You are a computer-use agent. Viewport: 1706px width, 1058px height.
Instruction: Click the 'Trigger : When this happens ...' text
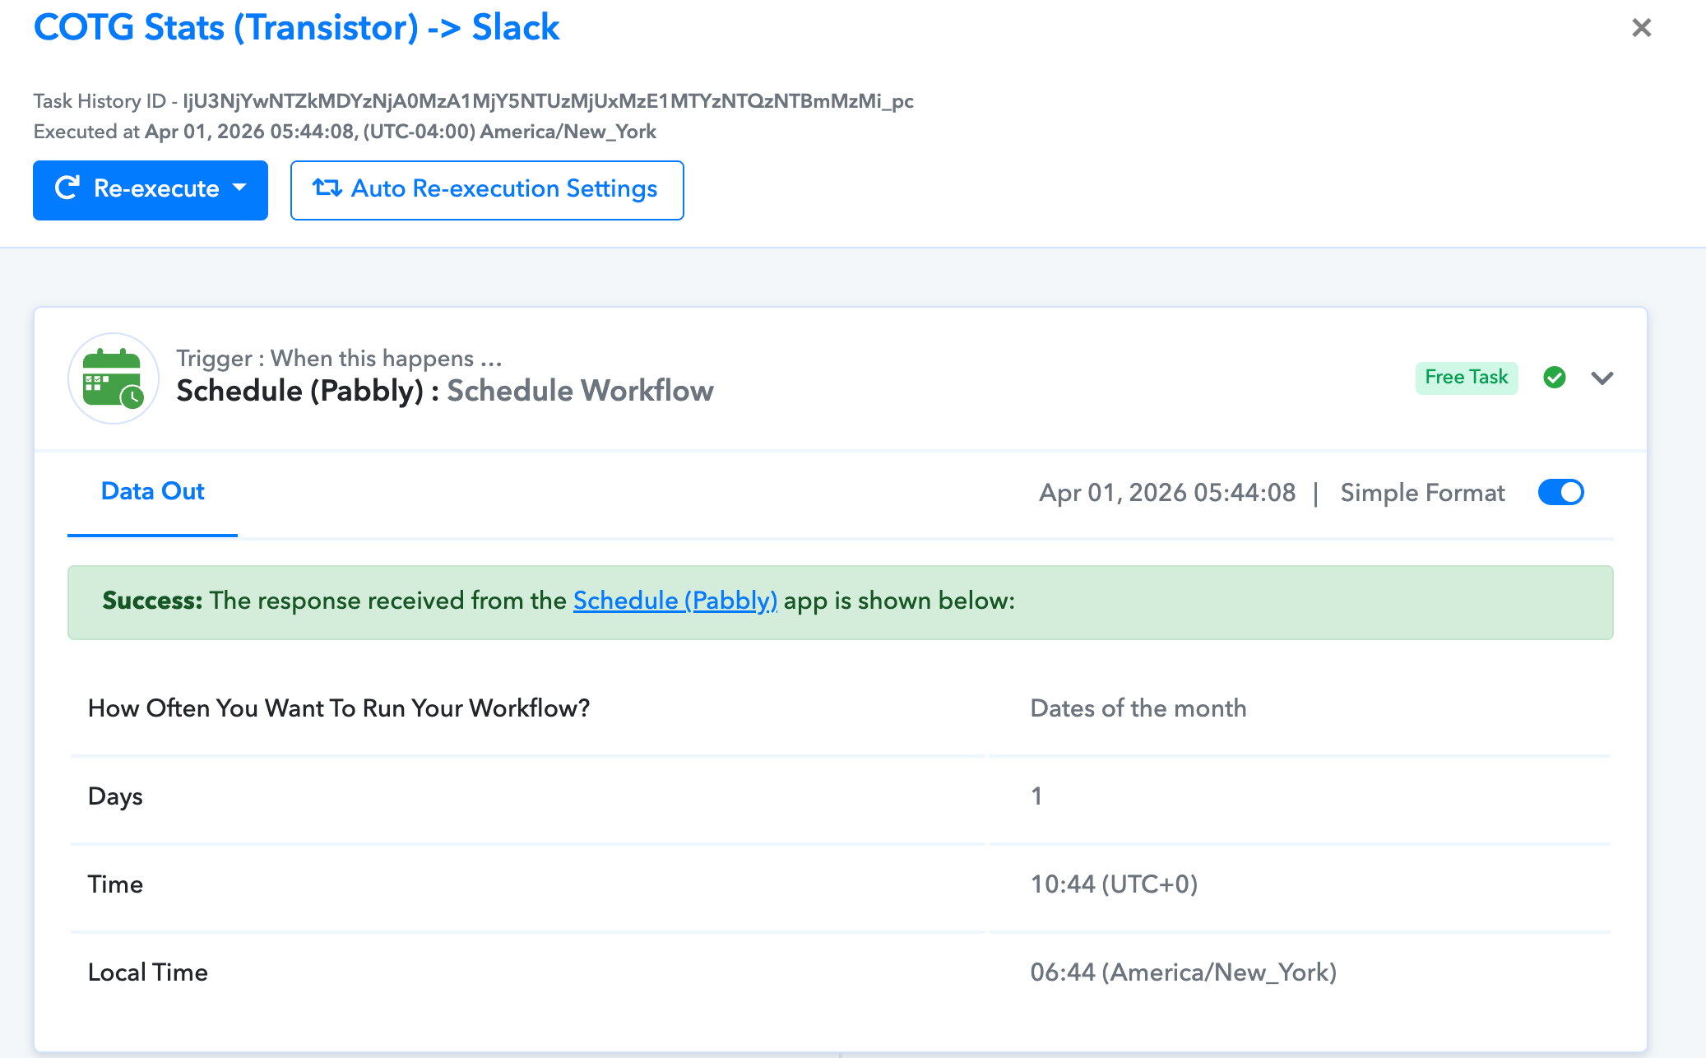[339, 359]
